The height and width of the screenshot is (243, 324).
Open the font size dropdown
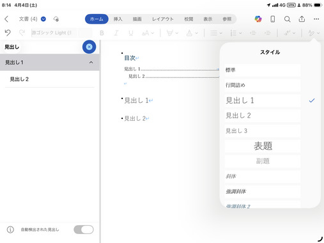pos(148,33)
